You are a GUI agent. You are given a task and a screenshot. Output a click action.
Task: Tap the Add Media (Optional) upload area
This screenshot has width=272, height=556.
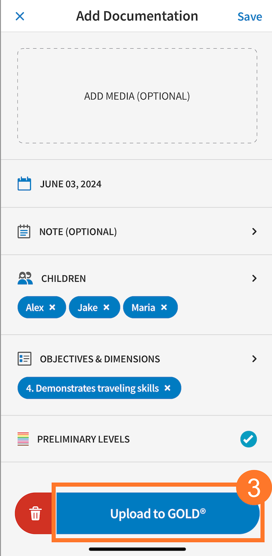point(137,96)
